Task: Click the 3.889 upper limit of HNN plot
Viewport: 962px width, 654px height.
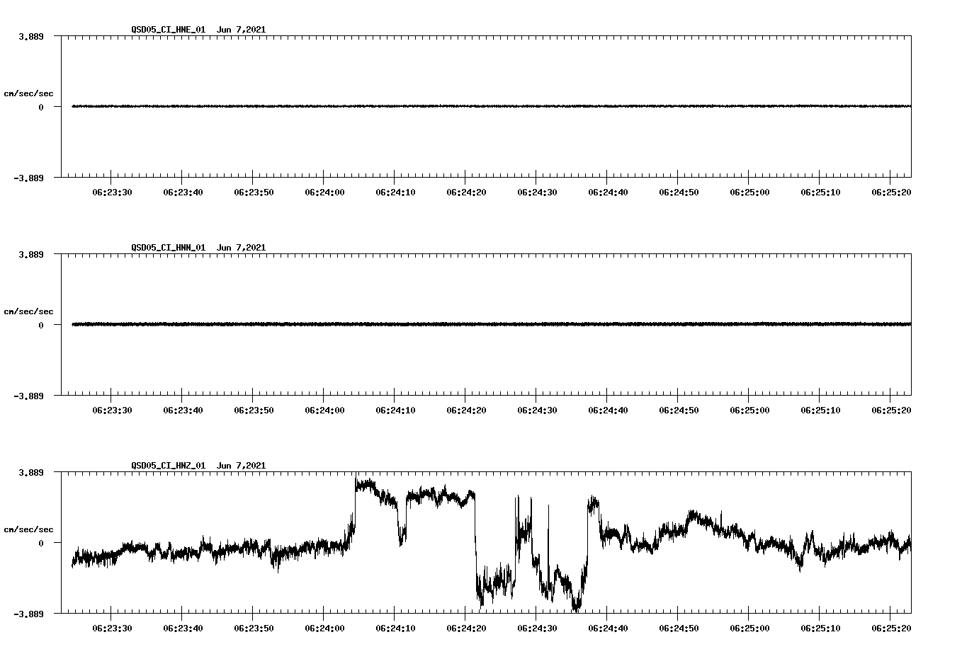Action: (30, 254)
